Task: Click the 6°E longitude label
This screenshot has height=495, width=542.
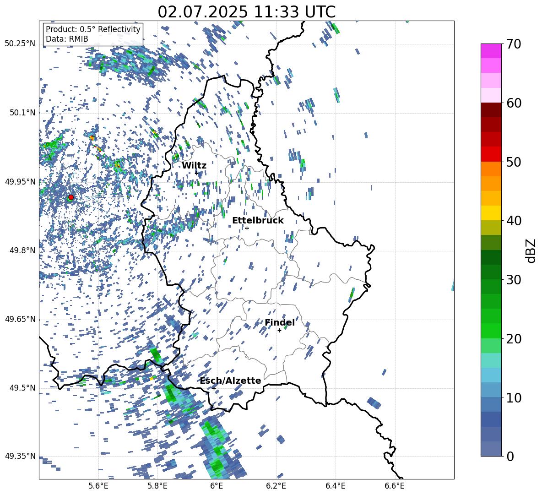Action: point(217,486)
